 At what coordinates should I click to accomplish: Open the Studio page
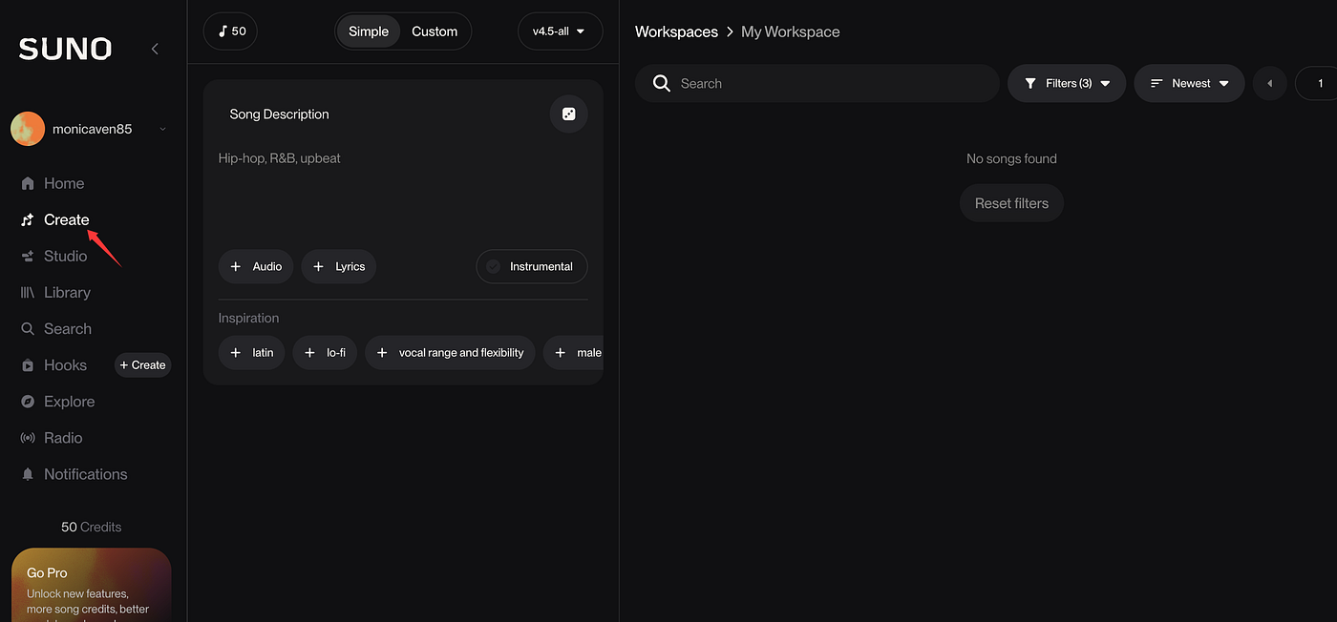click(x=65, y=256)
